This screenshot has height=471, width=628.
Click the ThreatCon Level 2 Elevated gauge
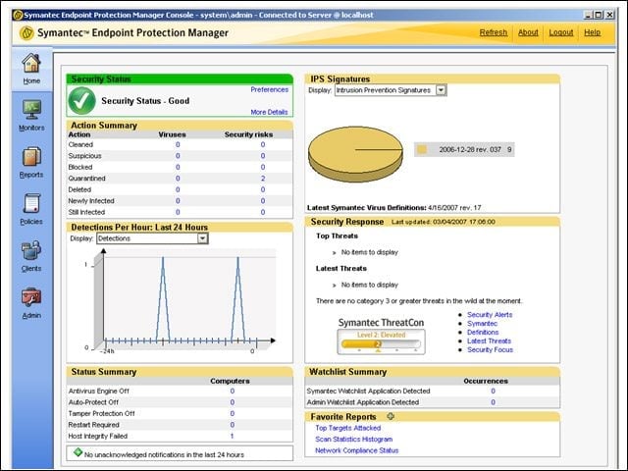[x=381, y=341]
